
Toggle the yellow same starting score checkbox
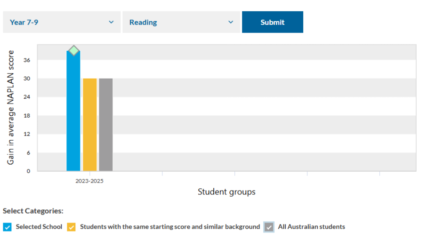tap(71, 227)
